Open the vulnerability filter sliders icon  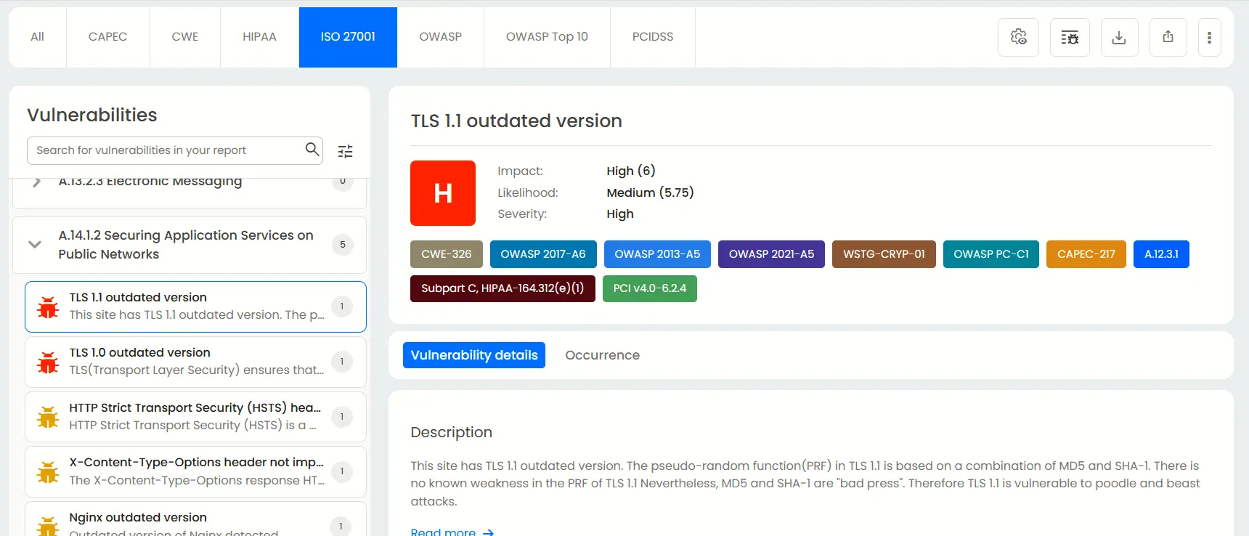345,151
